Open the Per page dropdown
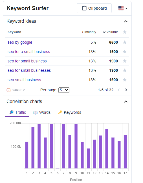The image size is (143, 183). click(64, 90)
